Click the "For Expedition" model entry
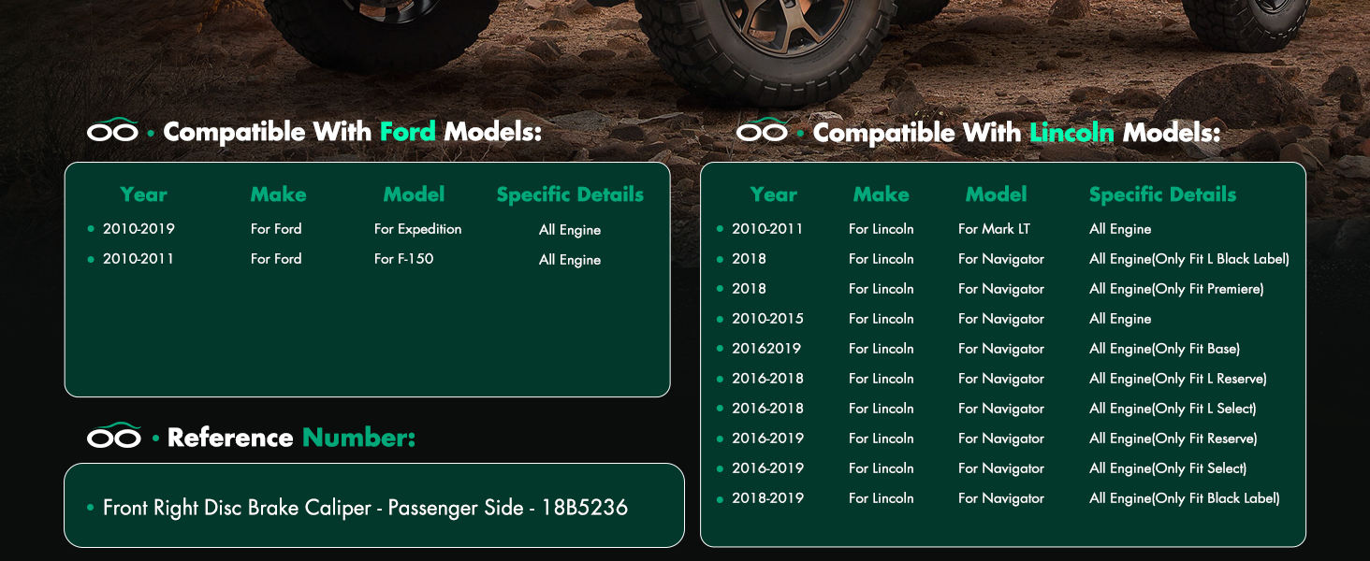 point(417,229)
